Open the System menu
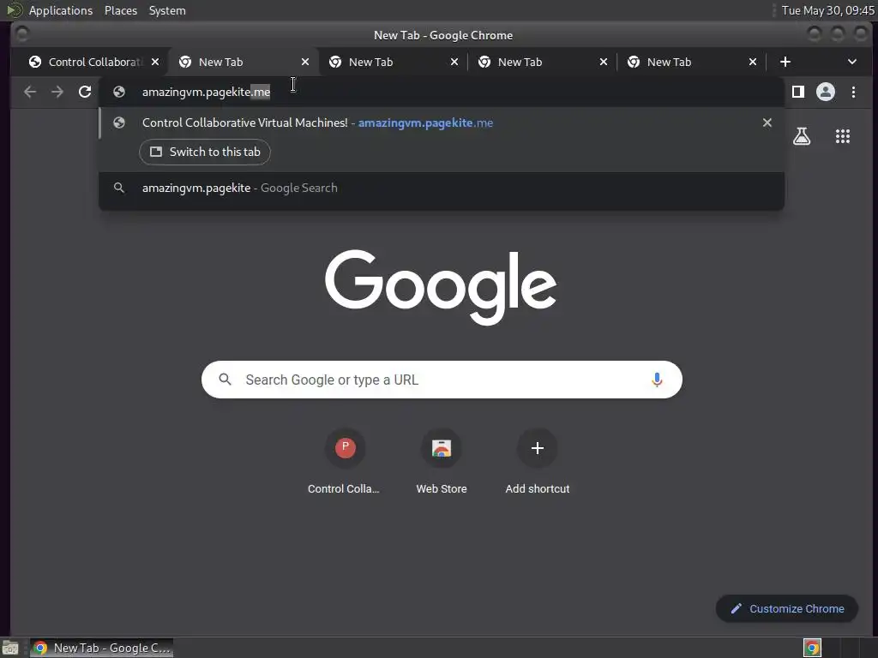 click(167, 10)
